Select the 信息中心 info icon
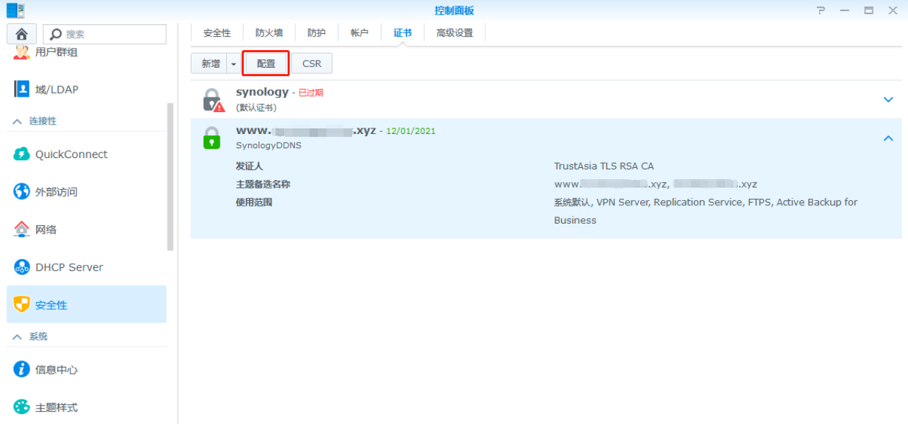The height and width of the screenshot is (424, 908). (22, 370)
